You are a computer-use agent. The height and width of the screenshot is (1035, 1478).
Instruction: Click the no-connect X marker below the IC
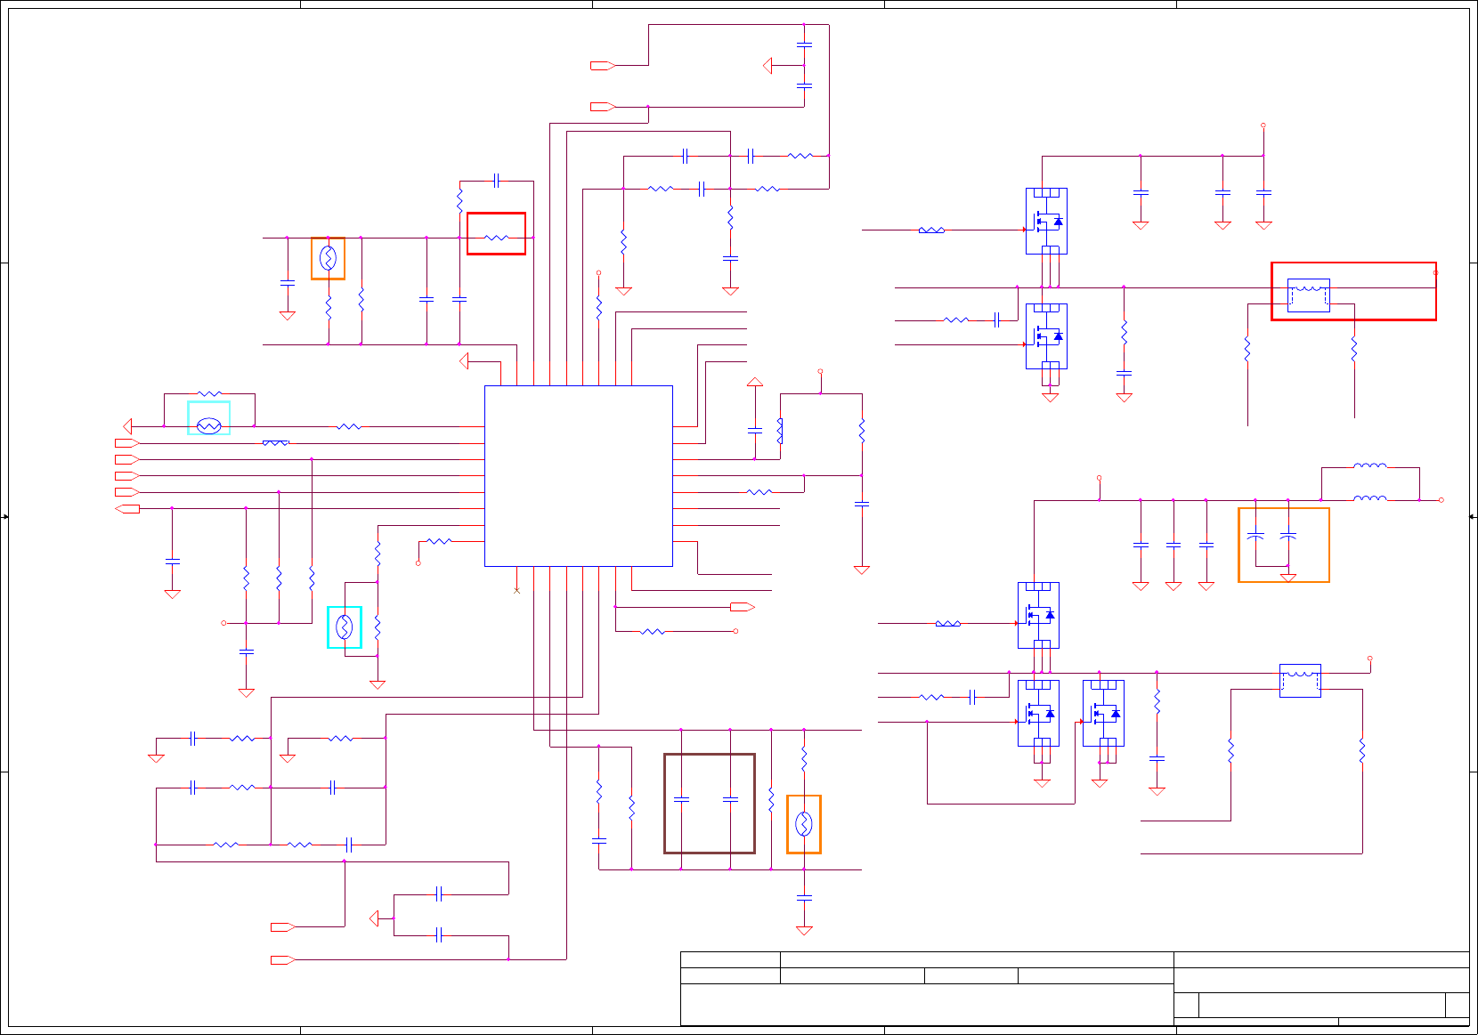click(516, 590)
